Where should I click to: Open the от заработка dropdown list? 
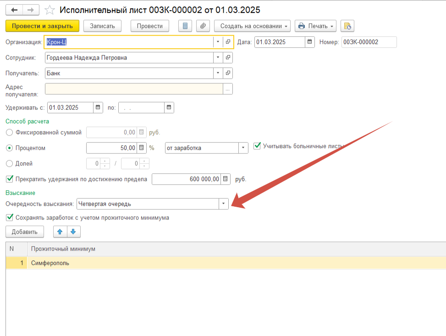point(242,148)
